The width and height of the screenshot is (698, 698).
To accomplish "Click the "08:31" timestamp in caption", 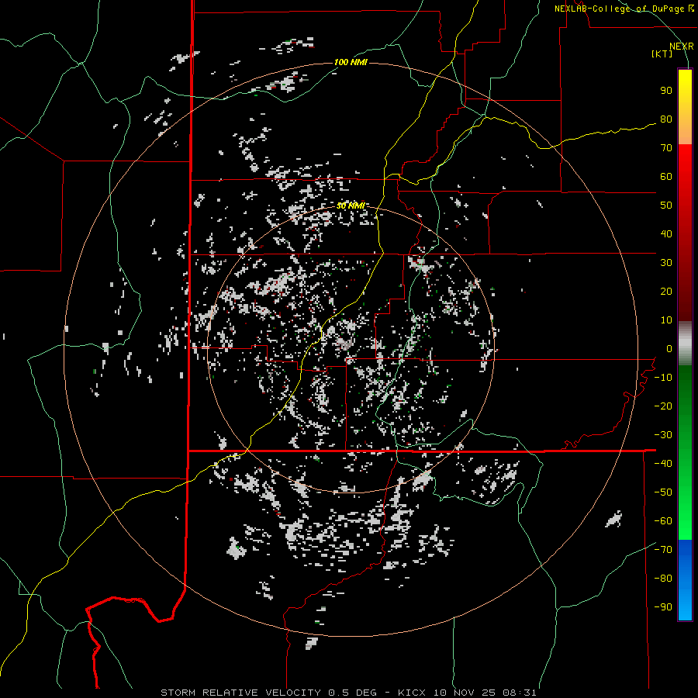I will click(519, 693).
